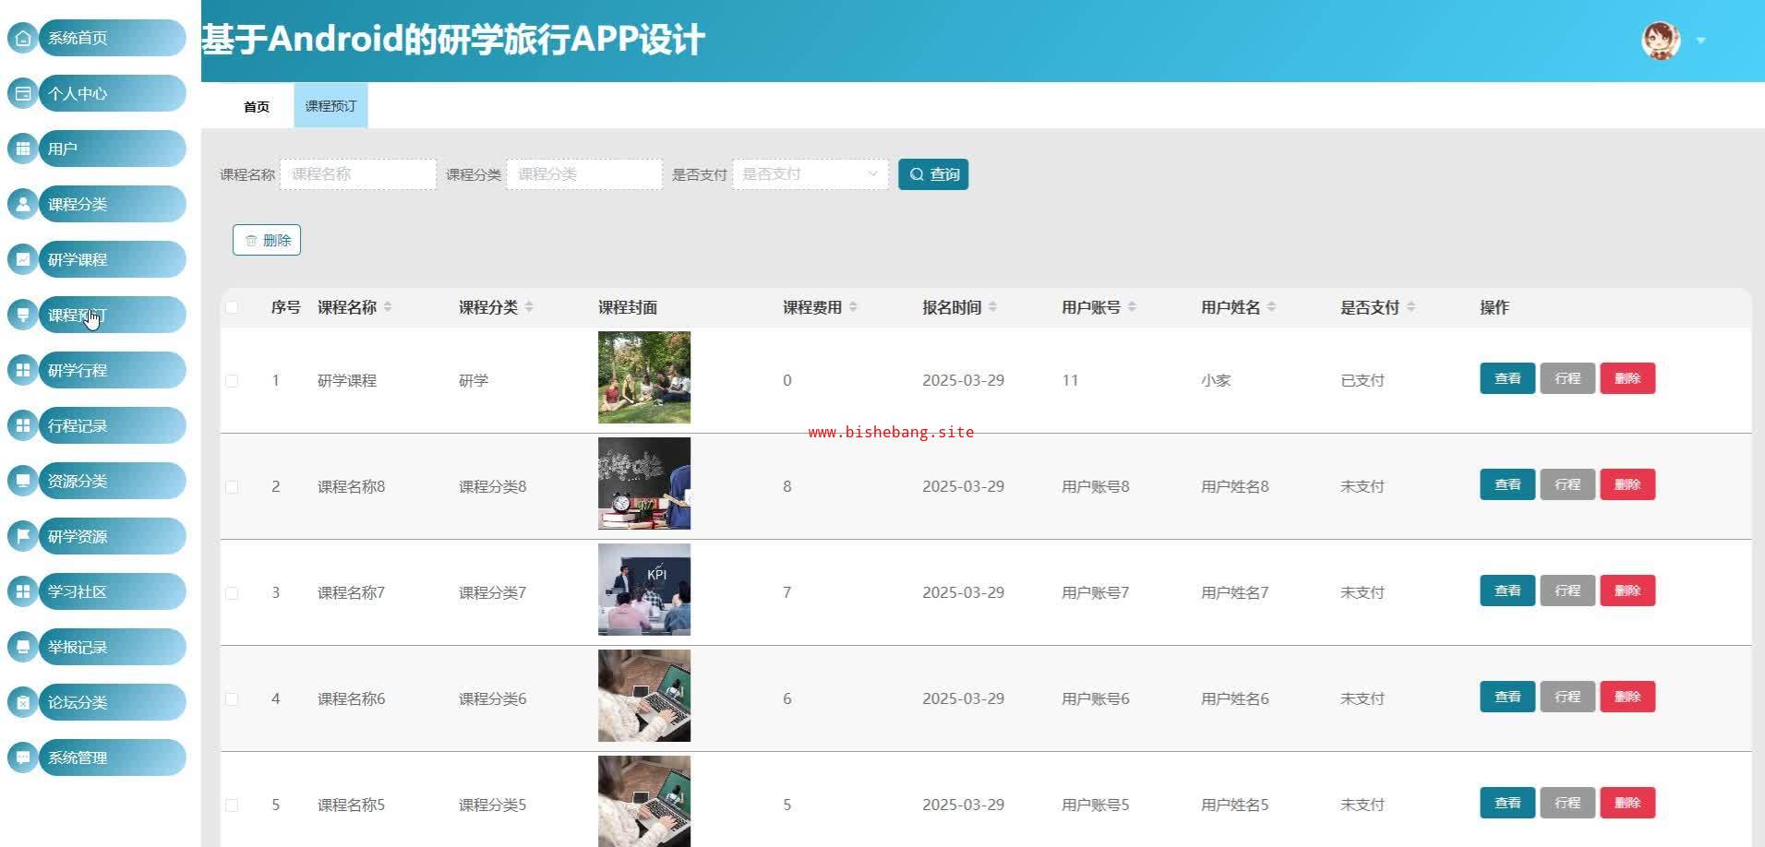1765x847 pixels.
Task: Sort 课程费用 column with its sort arrows
Action: 853,307
